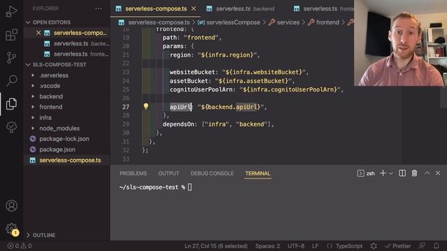
Task: Click services in the breadcrumb
Action: pyautogui.click(x=288, y=22)
